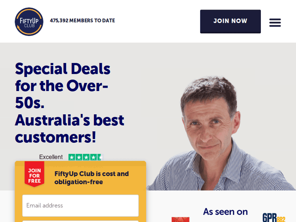Click the JOIN NOW button
The image size is (296, 222).
[x=230, y=22]
